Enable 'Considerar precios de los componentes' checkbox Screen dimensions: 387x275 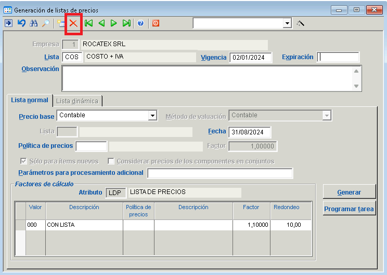point(111,161)
